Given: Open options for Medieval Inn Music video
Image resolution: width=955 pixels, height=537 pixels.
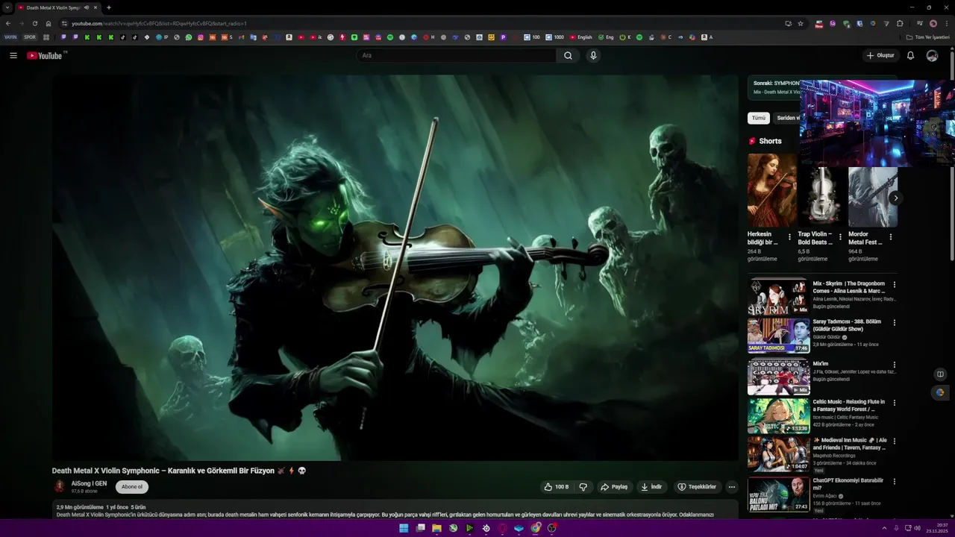Looking at the screenshot, I should (895, 441).
